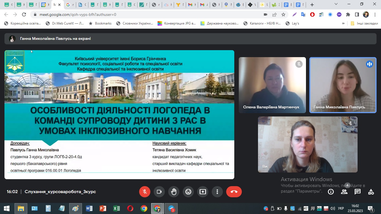Open the in-call chat panel

(x=358, y=192)
